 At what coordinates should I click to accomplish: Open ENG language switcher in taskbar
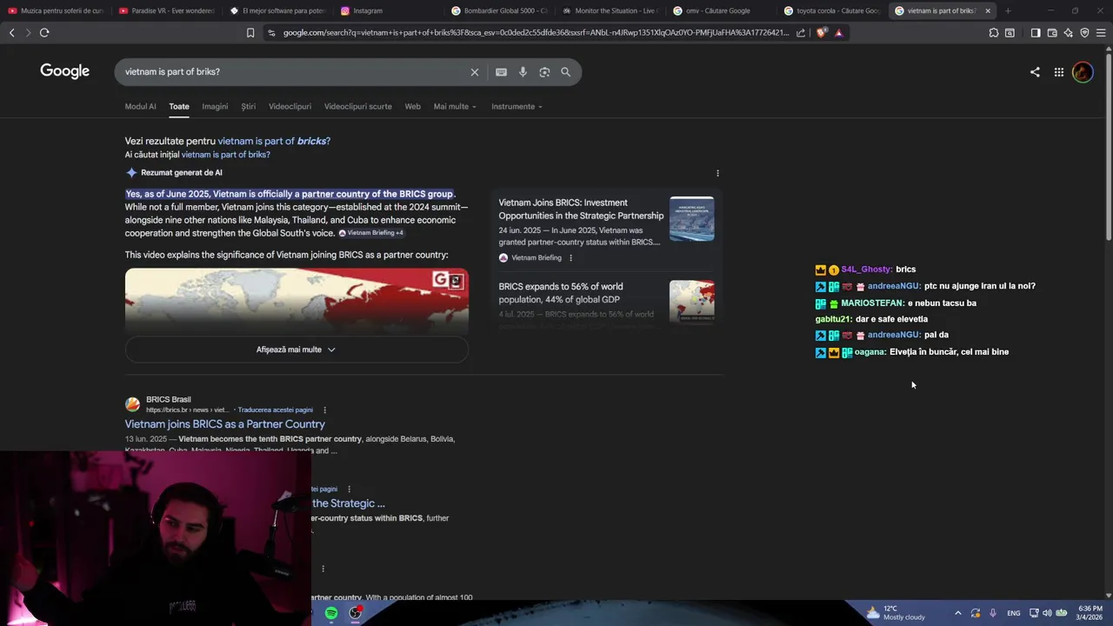1014,613
